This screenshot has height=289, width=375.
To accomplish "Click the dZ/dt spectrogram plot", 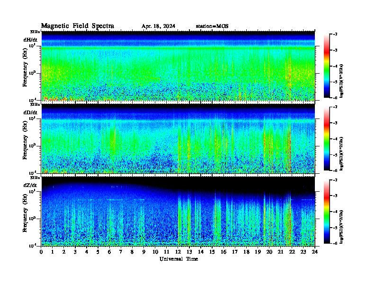I will click(x=178, y=211).
